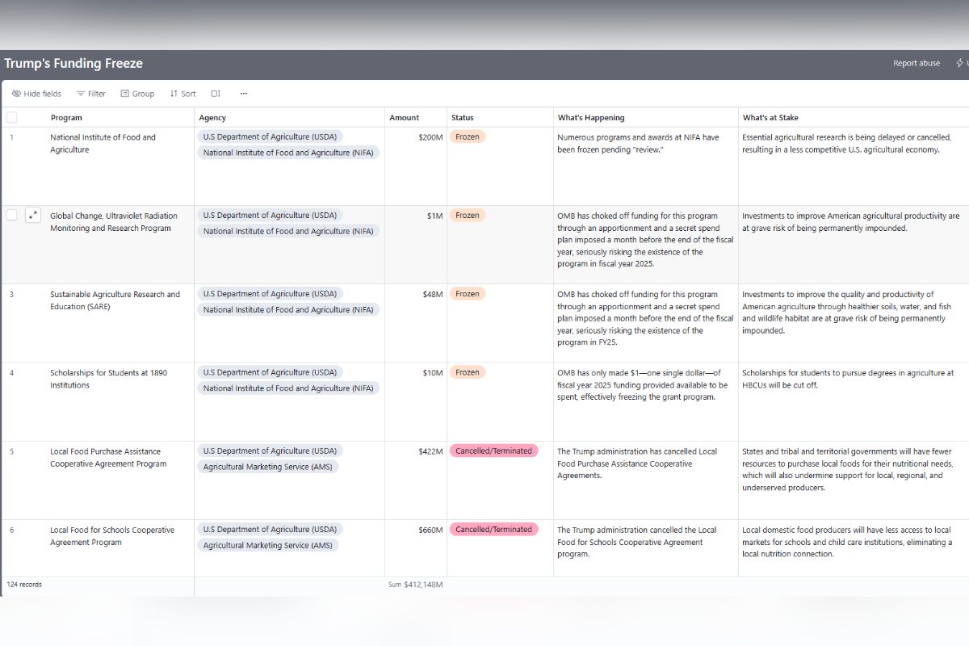The height and width of the screenshot is (646, 969).
Task: Open the three-dot more options menu
Action: coord(243,94)
